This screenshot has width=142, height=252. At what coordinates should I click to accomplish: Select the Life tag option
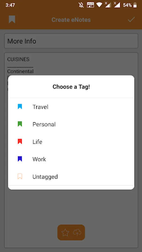point(71,142)
